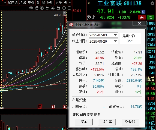The height and width of the screenshot is (130, 156).
Task: Click the 涨跌幅 value +133.5%
Action: (97, 69)
